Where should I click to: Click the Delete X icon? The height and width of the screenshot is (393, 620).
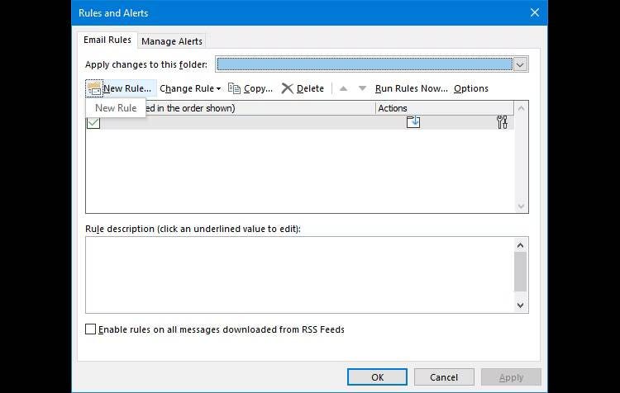point(288,88)
